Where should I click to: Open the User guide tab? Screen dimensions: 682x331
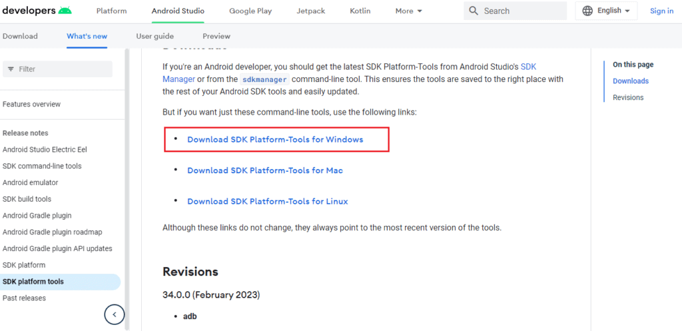click(155, 36)
